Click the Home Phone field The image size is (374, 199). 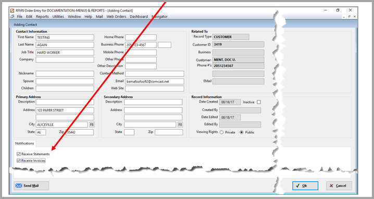(x=141, y=38)
